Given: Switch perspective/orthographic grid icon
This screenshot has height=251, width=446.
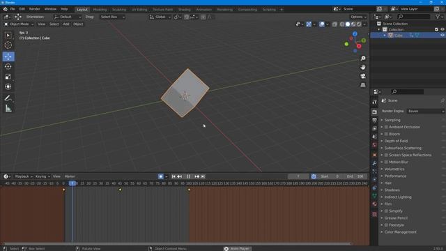Looking at the screenshot, I should coord(363,85).
